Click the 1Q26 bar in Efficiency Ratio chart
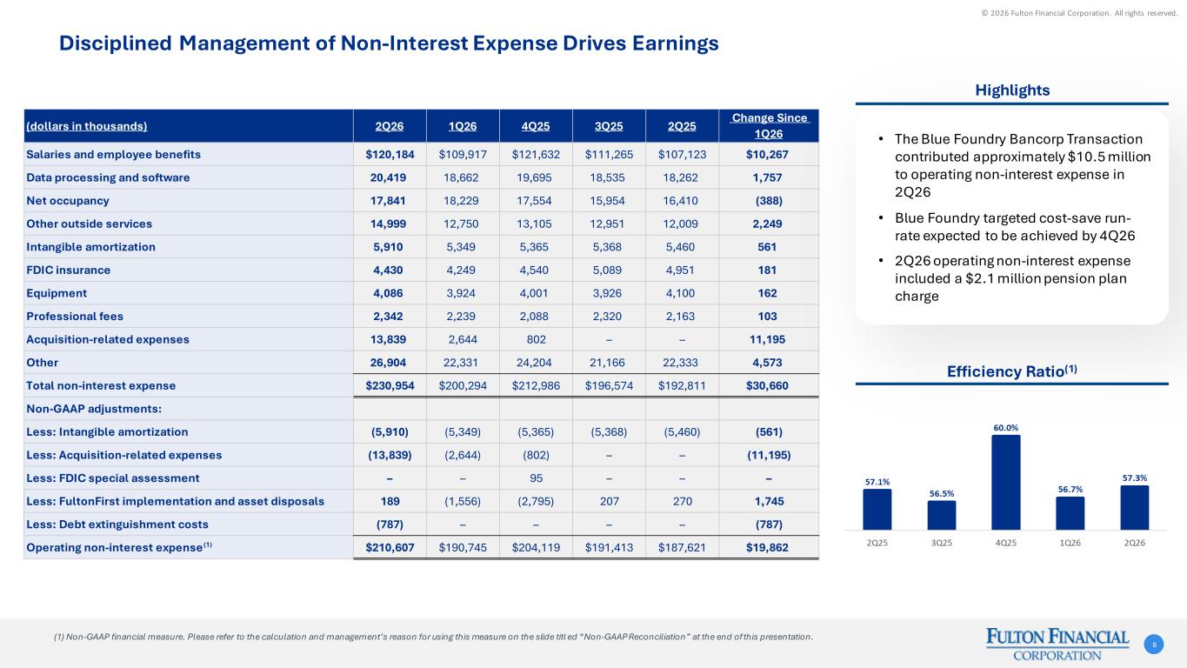Image resolution: width=1187 pixels, height=668 pixels. (x=1070, y=513)
